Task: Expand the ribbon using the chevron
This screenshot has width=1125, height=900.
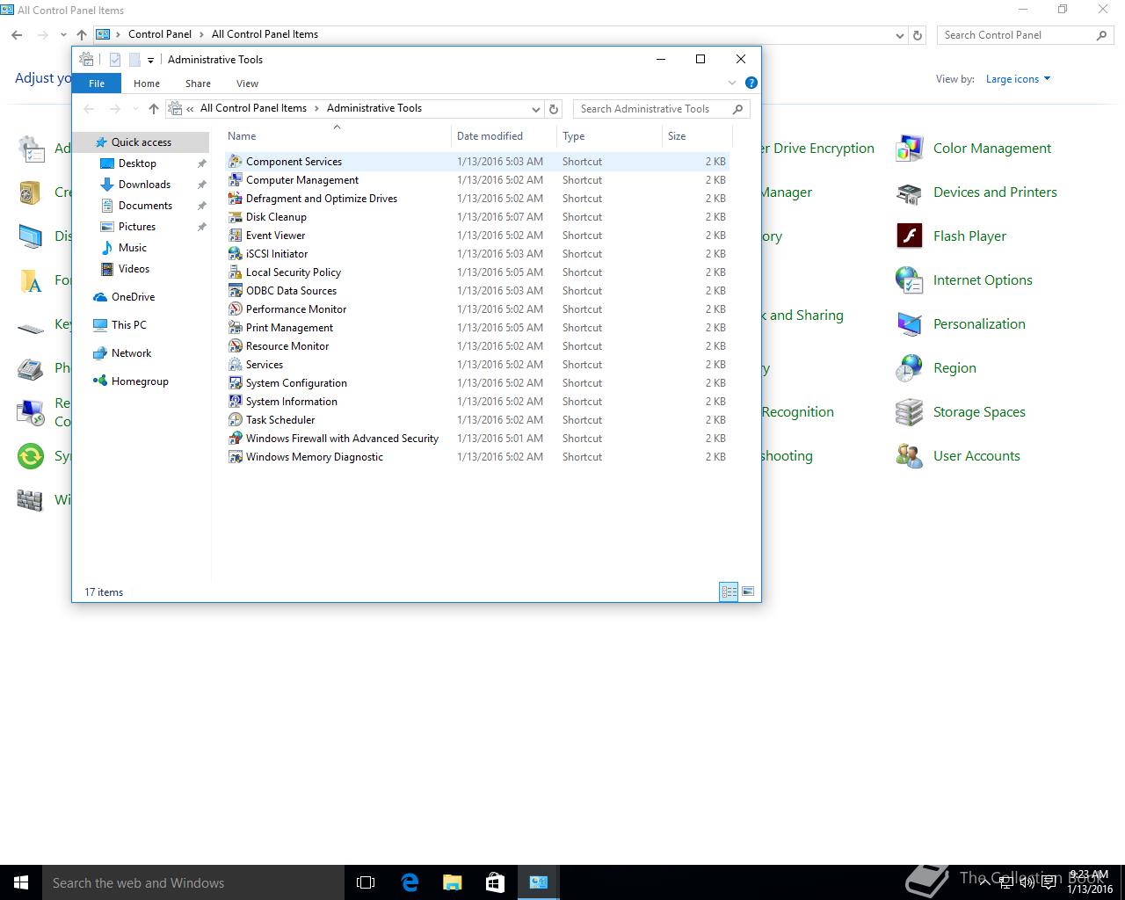Action: [732, 83]
